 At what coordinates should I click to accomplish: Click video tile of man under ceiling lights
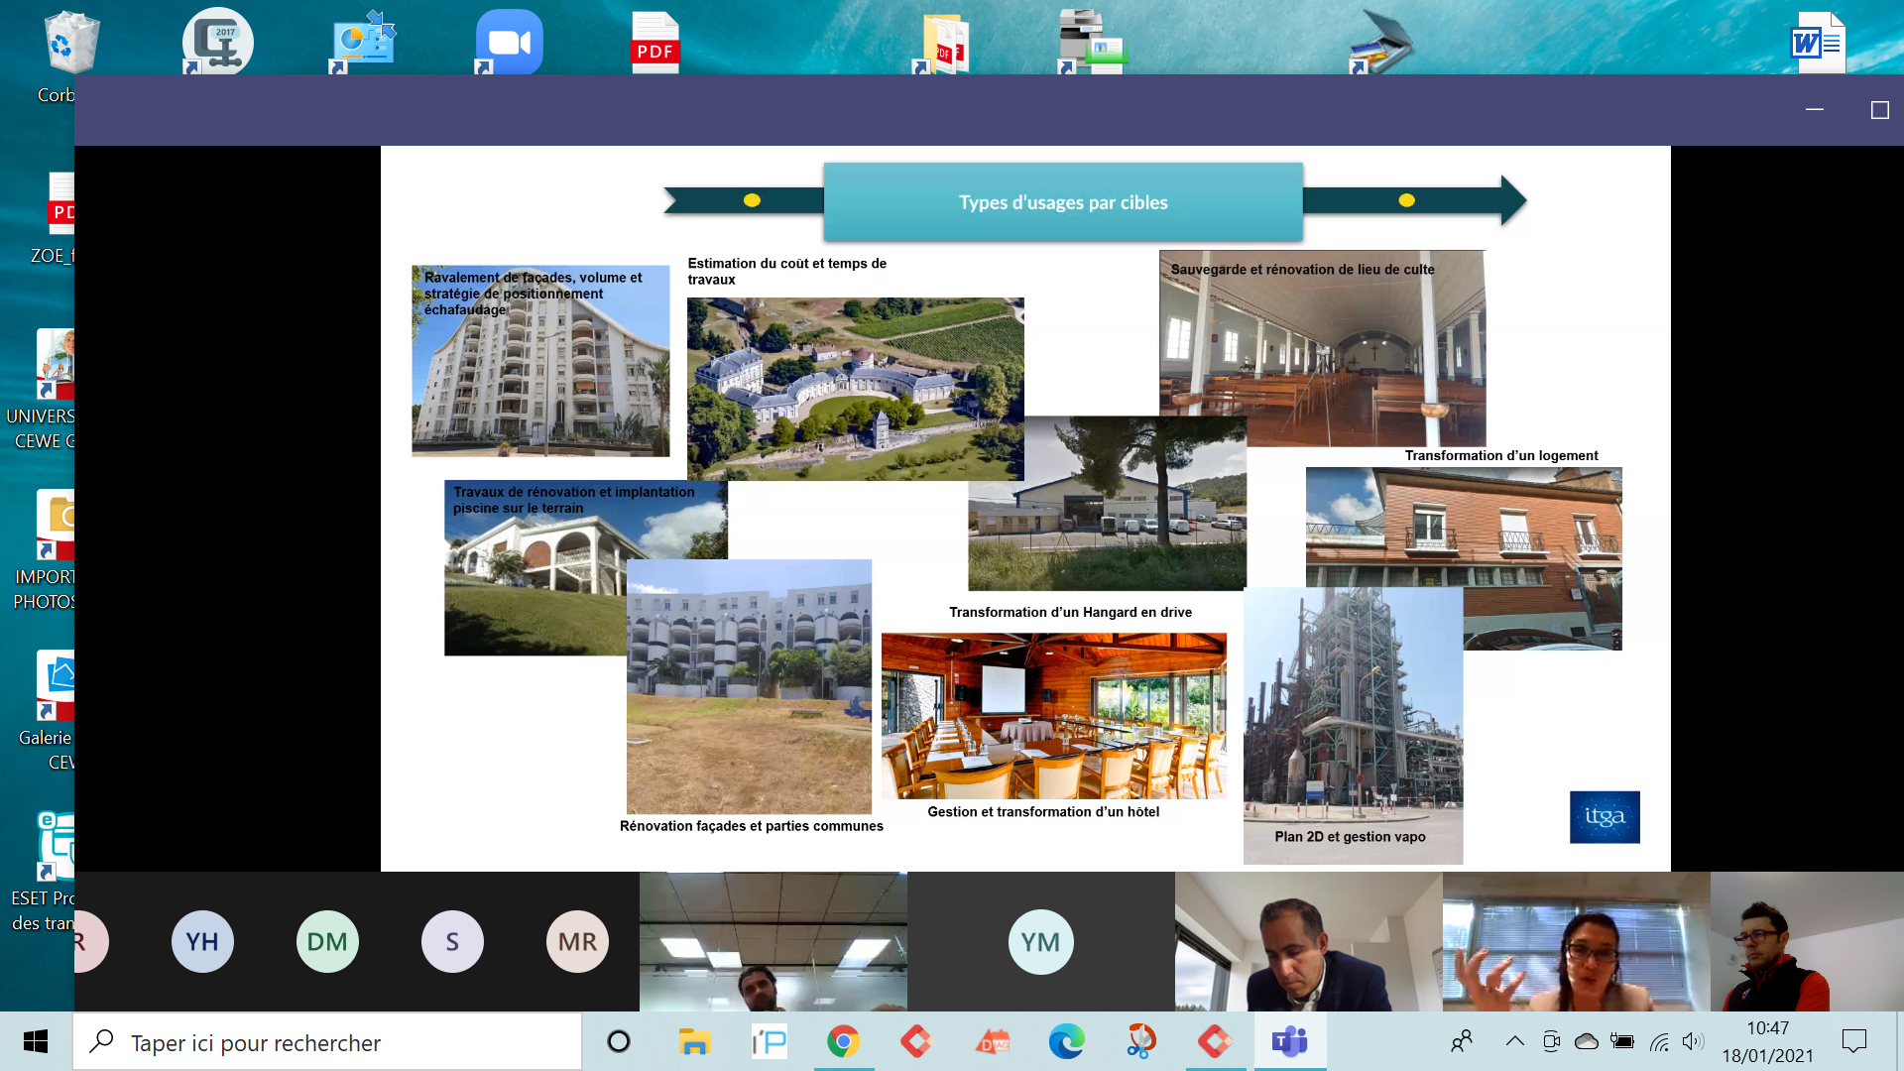pyautogui.click(x=773, y=941)
